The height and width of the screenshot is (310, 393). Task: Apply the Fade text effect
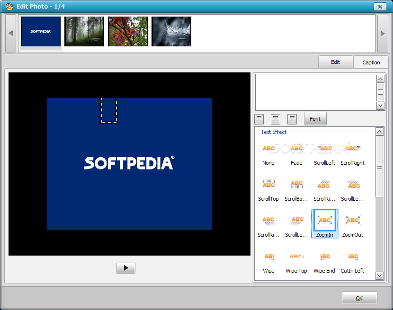(296, 153)
